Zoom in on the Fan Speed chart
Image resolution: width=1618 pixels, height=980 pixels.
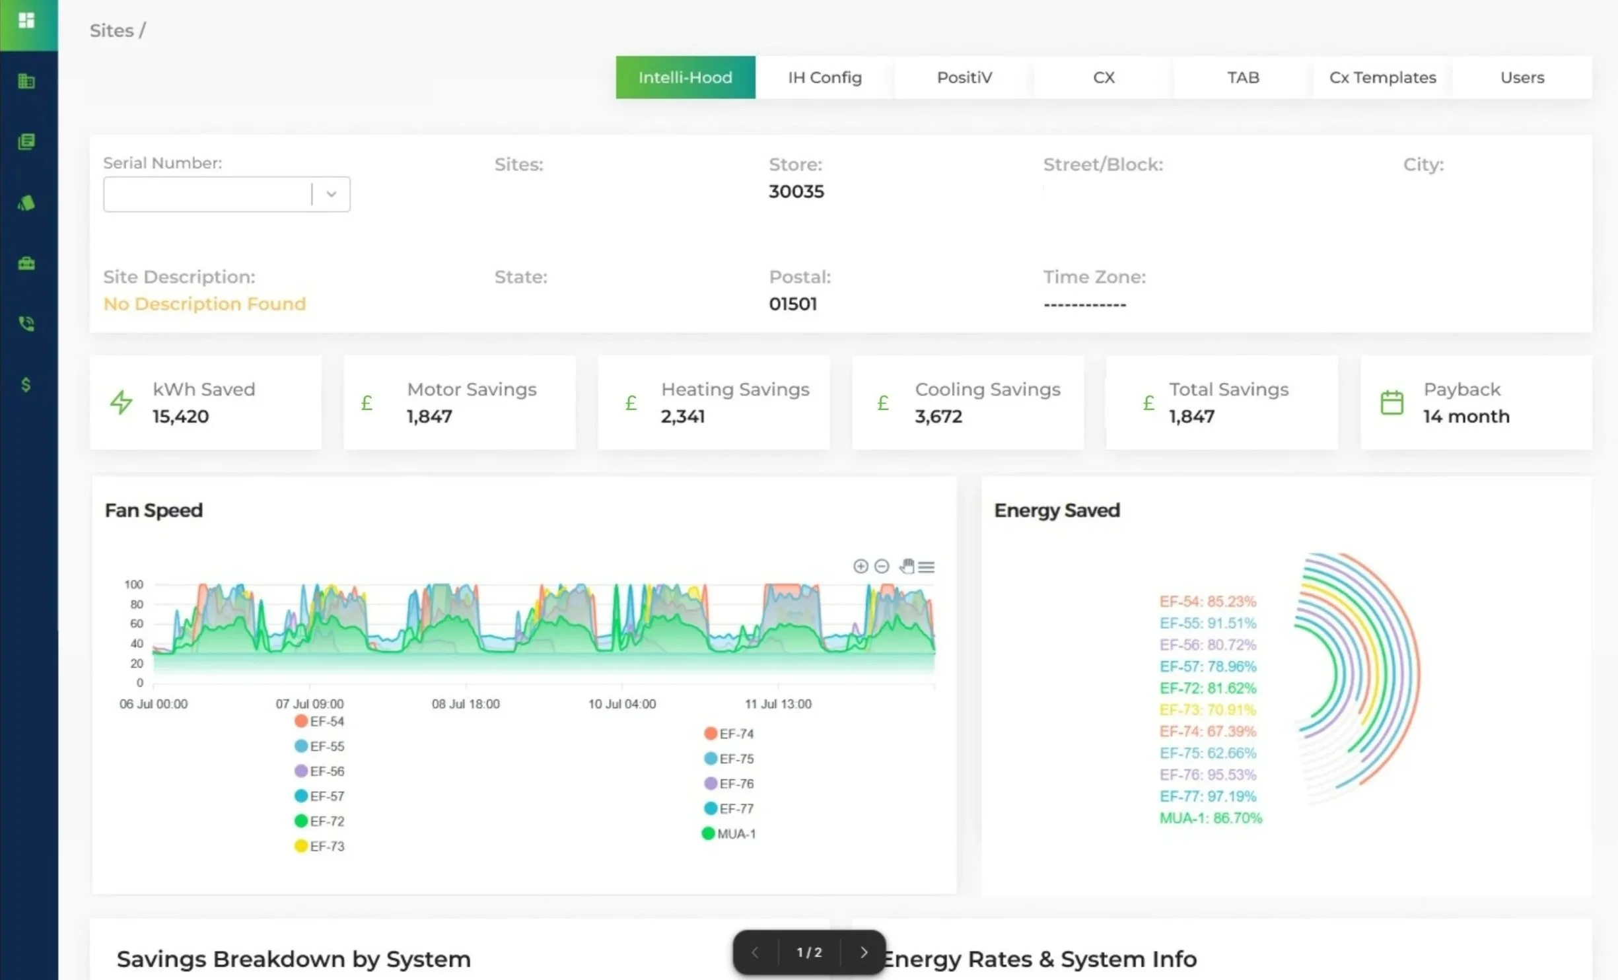(860, 566)
